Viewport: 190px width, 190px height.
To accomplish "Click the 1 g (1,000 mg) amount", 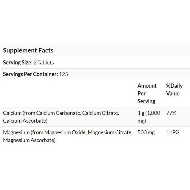I will [x=149, y=117].
